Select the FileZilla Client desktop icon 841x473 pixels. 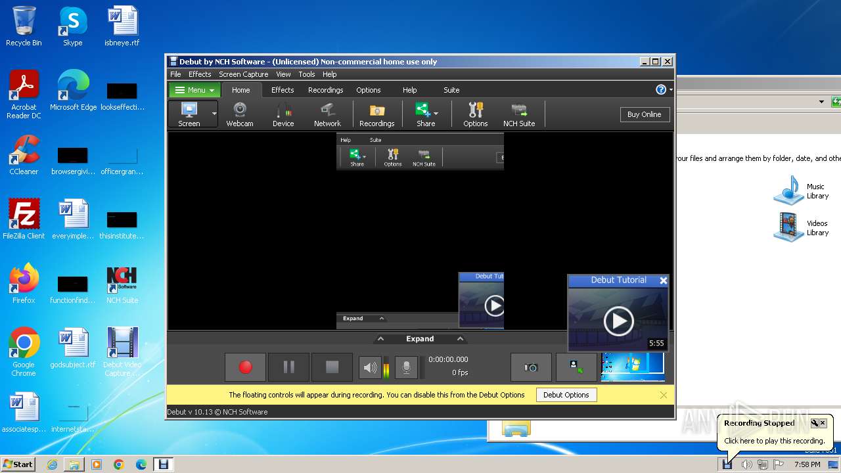(24, 219)
